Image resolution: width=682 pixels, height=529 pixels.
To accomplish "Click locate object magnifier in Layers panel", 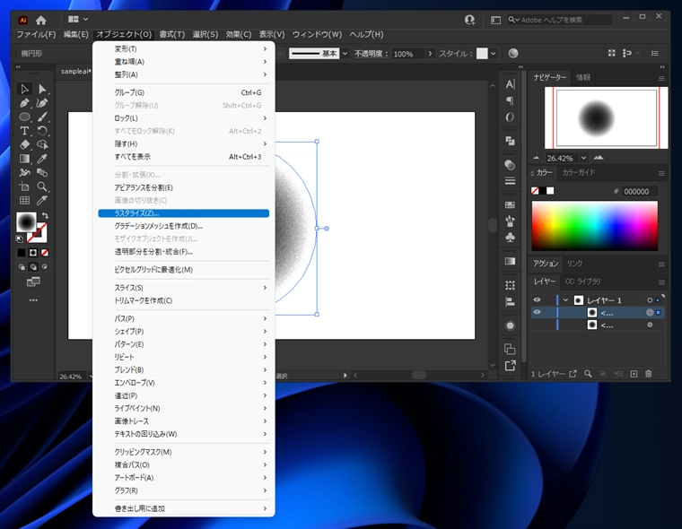I will [x=588, y=374].
